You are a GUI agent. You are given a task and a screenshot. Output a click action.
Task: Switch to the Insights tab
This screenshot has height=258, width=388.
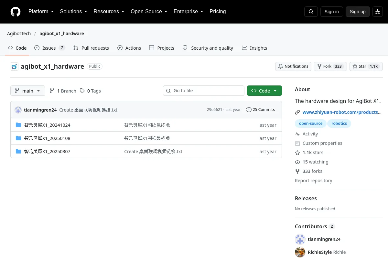tap(254, 48)
